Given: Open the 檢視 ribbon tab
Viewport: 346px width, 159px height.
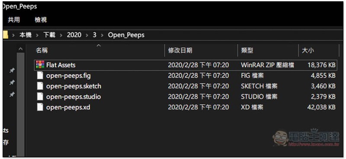Looking at the screenshot, I should click(41, 20).
